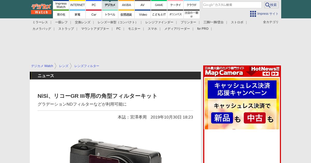The height and width of the screenshot is (163, 311).
Task: Open the Impress サイト grid icon
Action: [x=253, y=14]
